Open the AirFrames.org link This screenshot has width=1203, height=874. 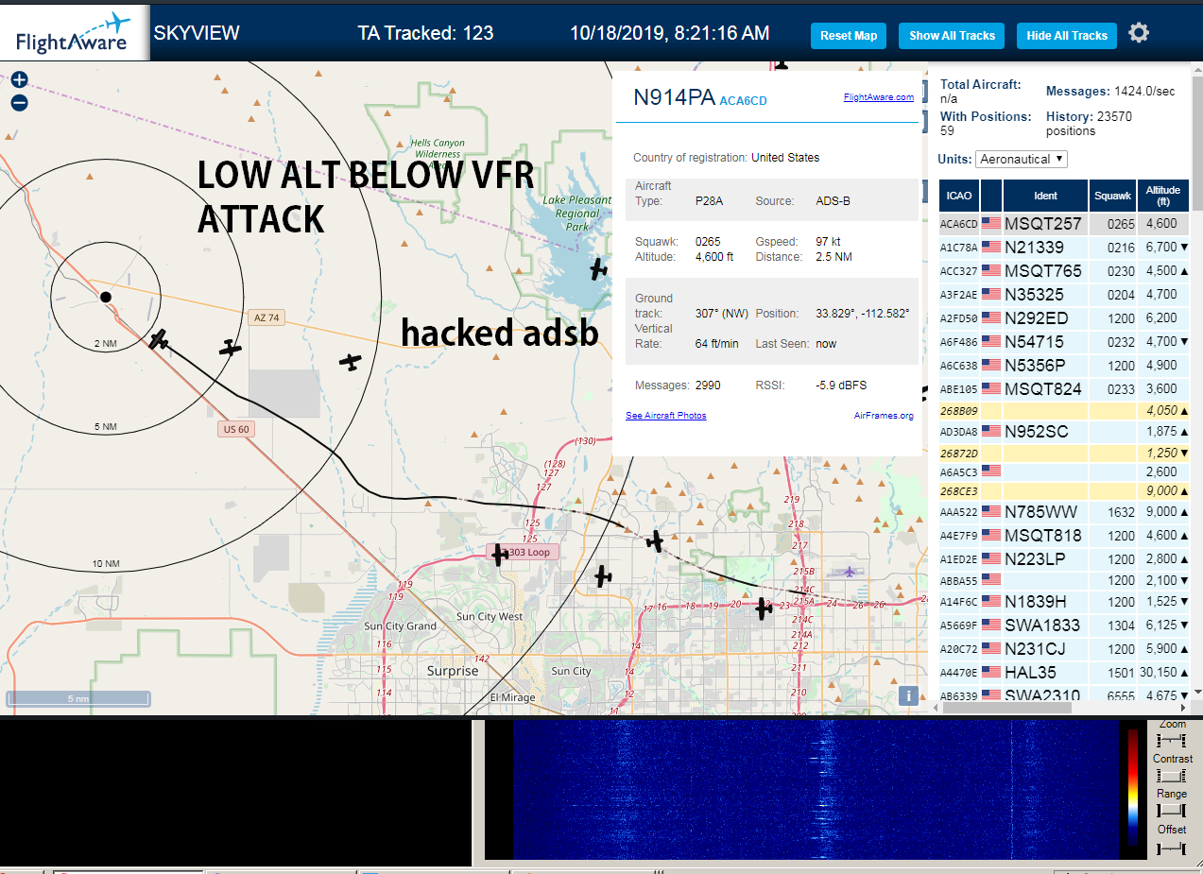[x=884, y=416]
